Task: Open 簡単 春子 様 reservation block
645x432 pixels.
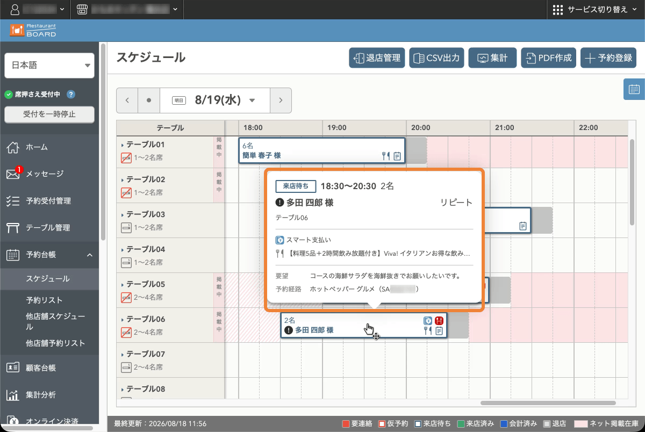Action: click(321, 150)
